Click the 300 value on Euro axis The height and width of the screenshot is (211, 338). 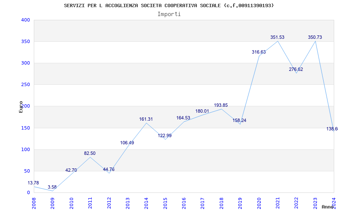coord(25,63)
